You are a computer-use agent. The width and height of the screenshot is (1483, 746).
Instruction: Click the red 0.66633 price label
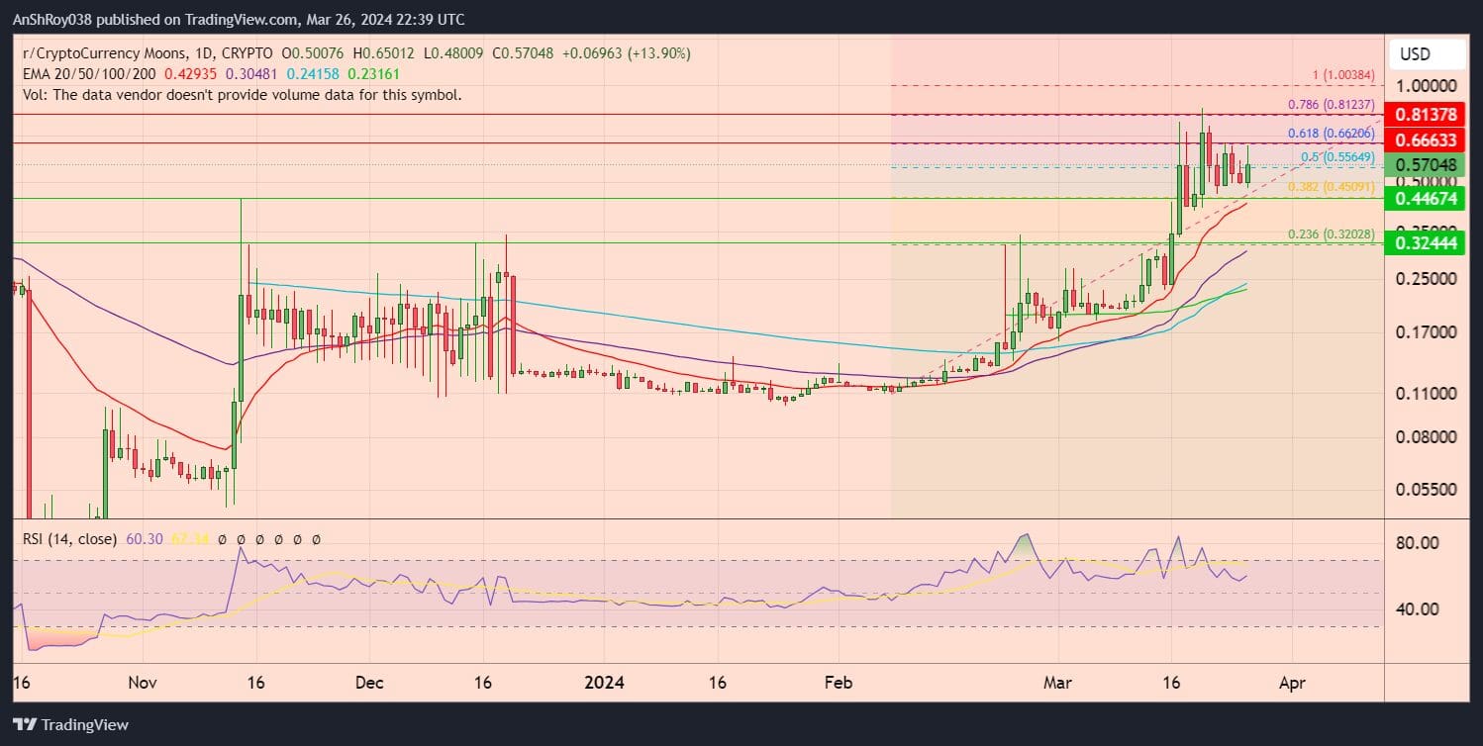1428,140
